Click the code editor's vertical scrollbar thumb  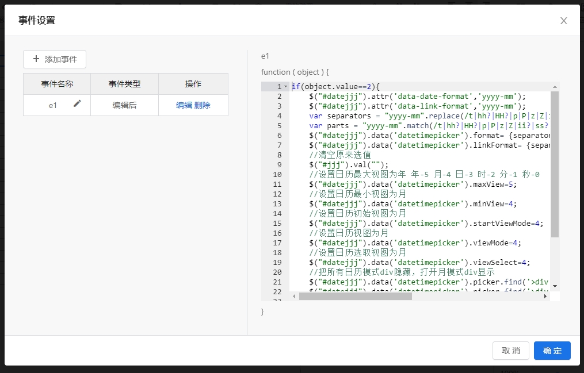point(555,164)
